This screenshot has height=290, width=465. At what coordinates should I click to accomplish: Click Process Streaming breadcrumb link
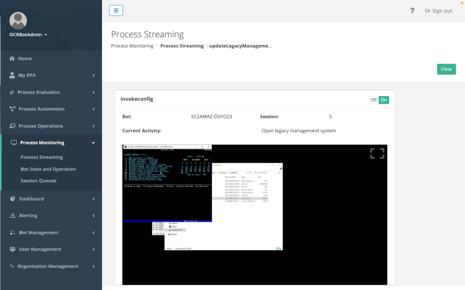coord(182,46)
